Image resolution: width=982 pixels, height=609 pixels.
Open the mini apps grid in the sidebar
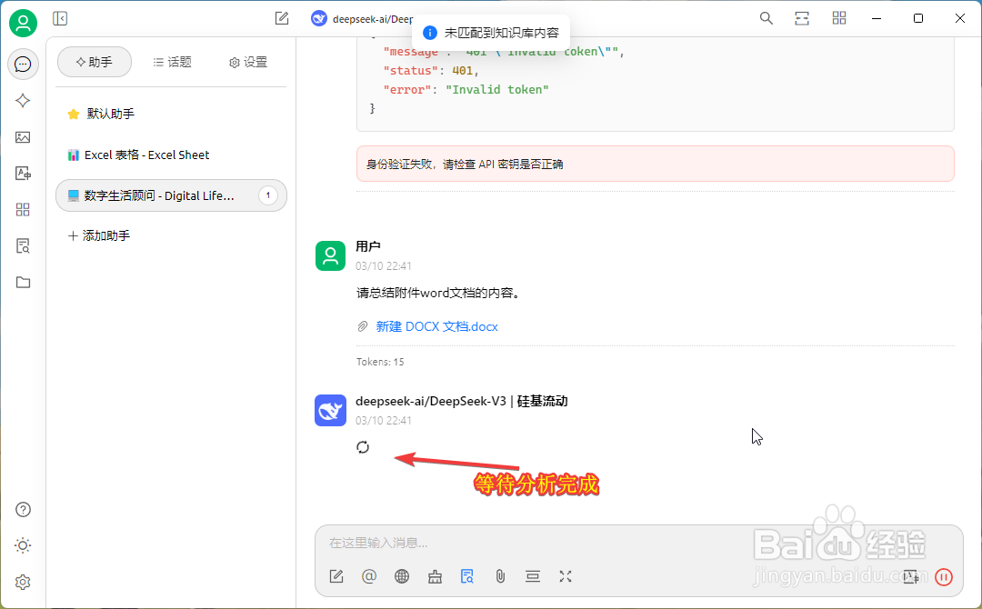(x=23, y=210)
